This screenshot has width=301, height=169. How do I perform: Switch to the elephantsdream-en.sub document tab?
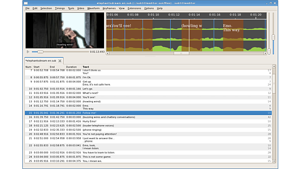[x=40, y=61]
